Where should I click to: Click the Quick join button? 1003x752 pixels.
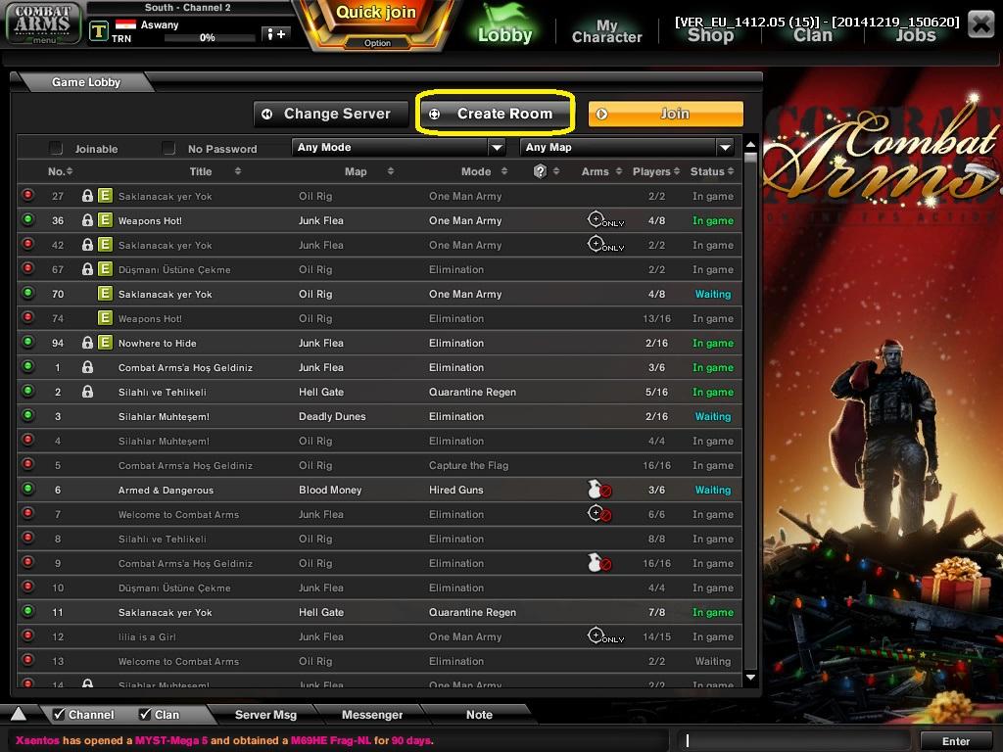tap(376, 13)
